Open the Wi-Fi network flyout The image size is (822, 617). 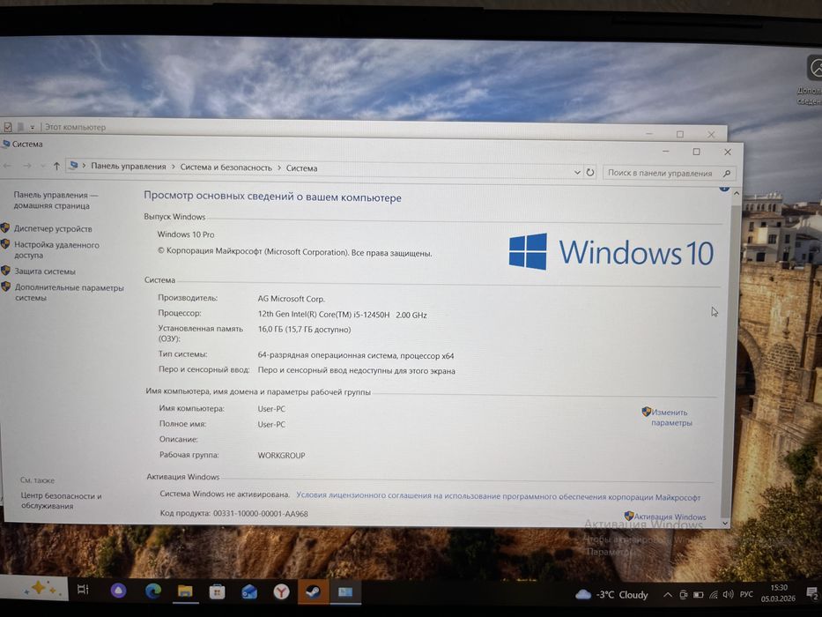coord(714,595)
